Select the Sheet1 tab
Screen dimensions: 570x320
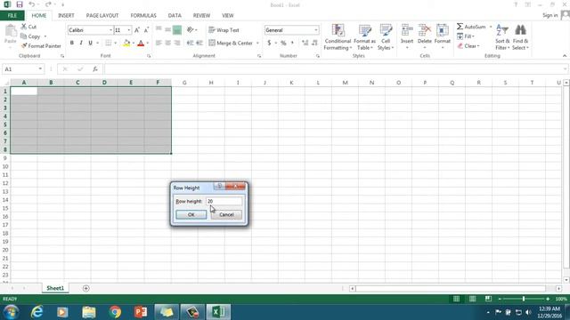55,288
